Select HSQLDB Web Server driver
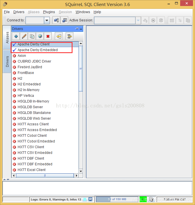 (45, 118)
